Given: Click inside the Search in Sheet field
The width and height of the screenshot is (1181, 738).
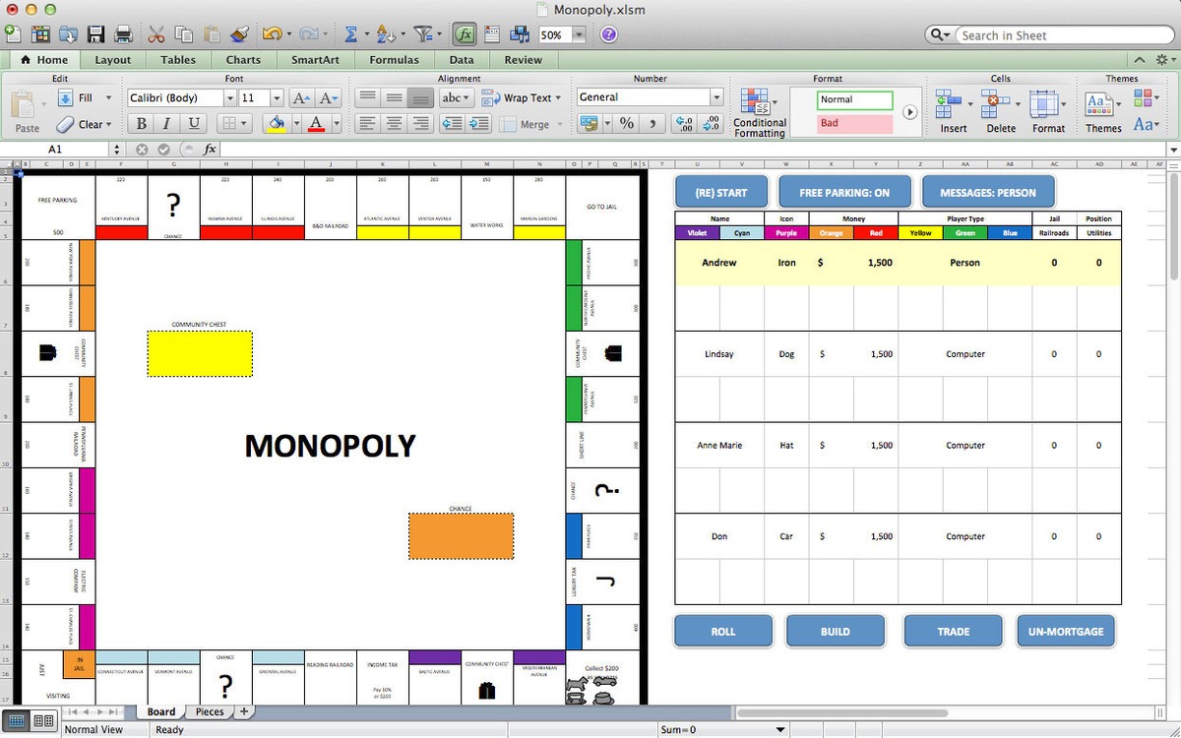Looking at the screenshot, I should 1063,33.
